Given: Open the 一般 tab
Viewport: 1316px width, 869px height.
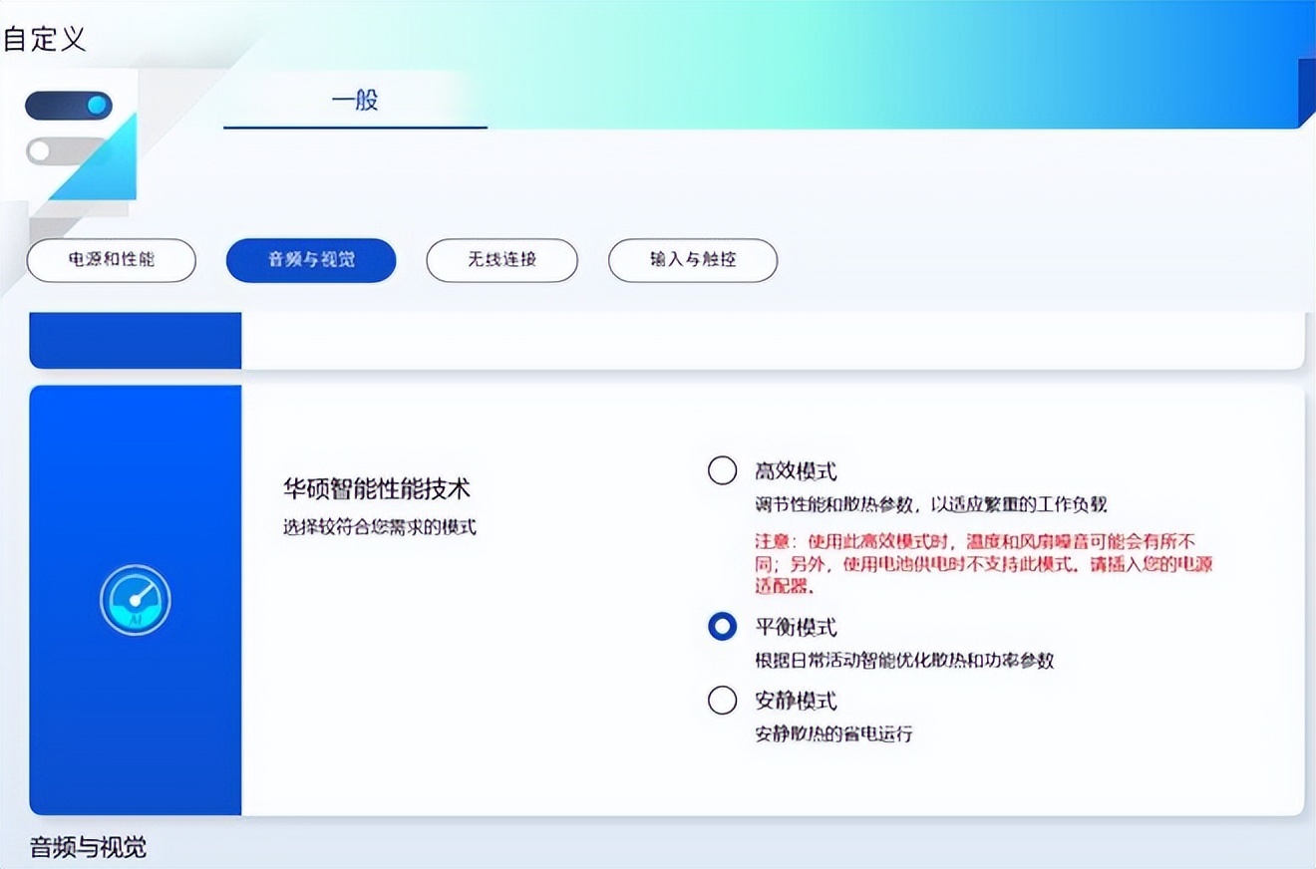Looking at the screenshot, I should click(355, 100).
